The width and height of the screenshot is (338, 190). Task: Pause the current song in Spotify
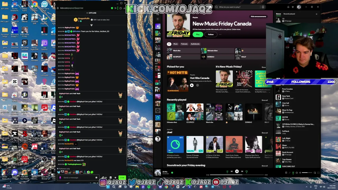coord(237,172)
